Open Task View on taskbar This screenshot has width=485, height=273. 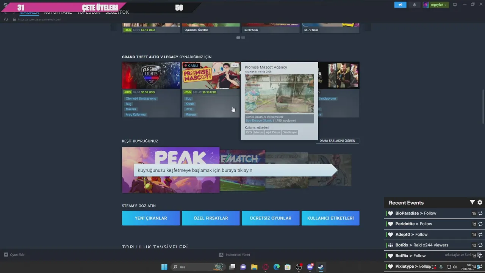(232, 267)
